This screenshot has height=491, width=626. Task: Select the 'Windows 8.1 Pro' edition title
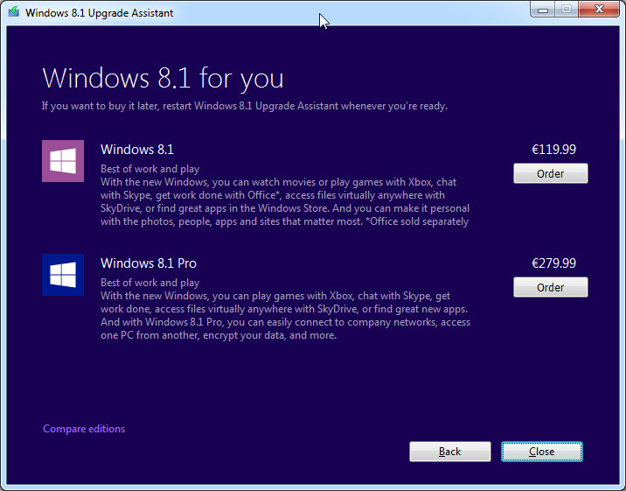point(149,263)
